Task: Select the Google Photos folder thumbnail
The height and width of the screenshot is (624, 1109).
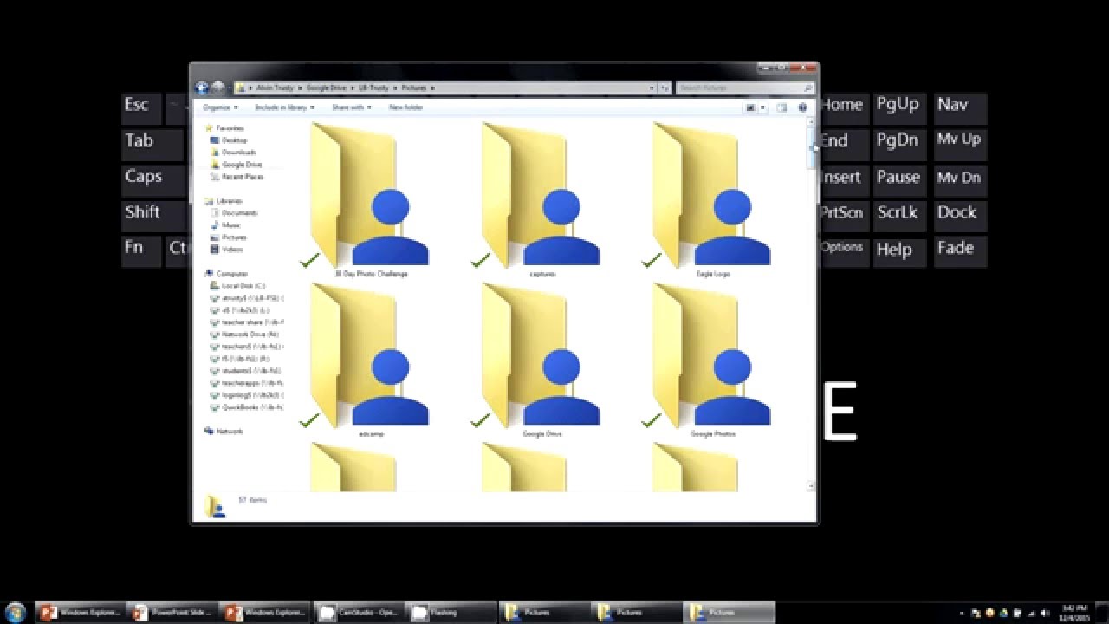Action: (x=712, y=360)
